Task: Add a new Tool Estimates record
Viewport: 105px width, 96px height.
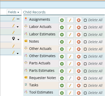Action: tap(62, 93)
